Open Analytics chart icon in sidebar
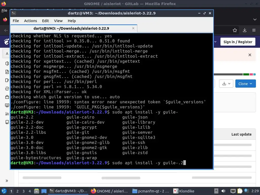This screenshot has width=260, height=195. pyautogui.click(x=7, y=114)
